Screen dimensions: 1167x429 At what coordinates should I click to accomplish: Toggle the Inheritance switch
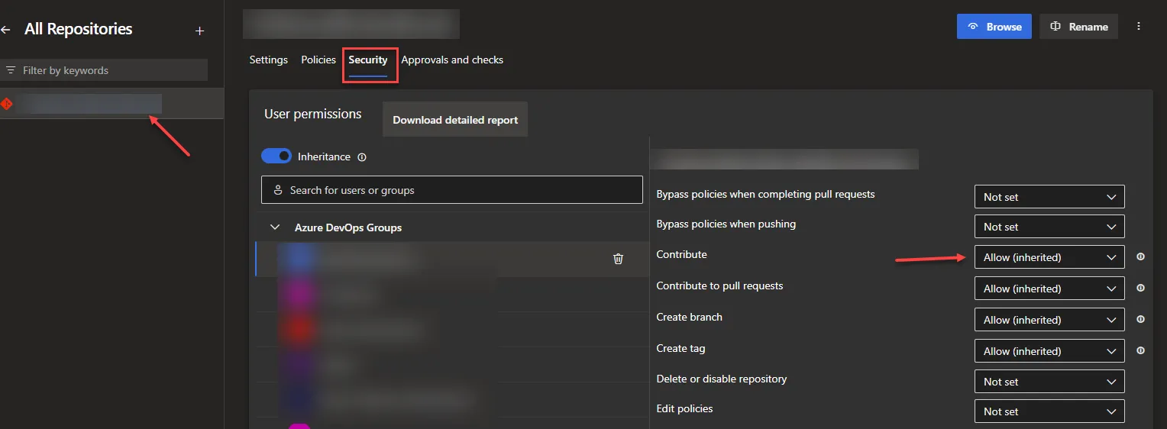[x=276, y=156]
